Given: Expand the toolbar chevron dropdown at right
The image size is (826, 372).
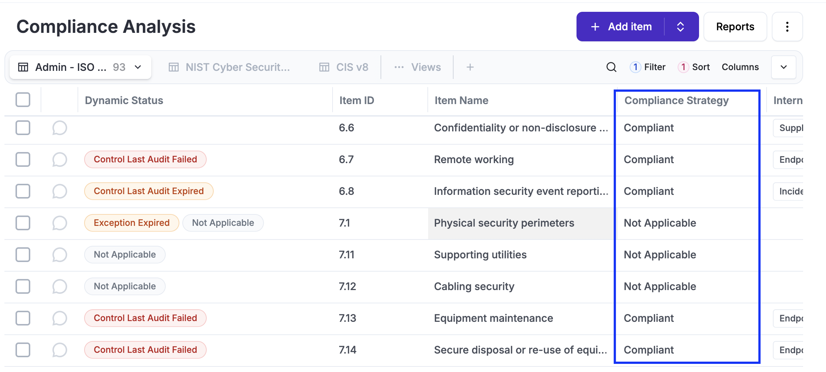Looking at the screenshot, I should click(x=784, y=67).
